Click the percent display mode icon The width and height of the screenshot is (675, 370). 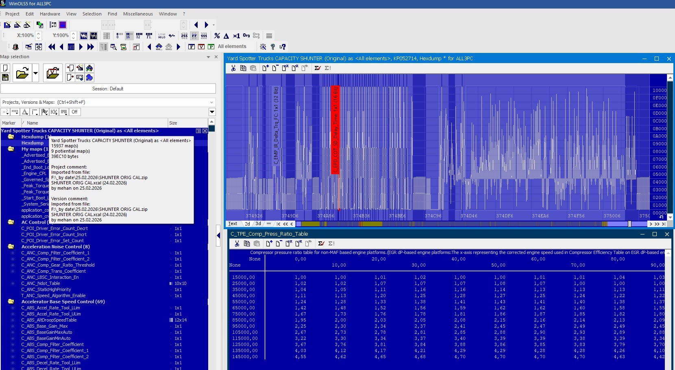(217, 36)
